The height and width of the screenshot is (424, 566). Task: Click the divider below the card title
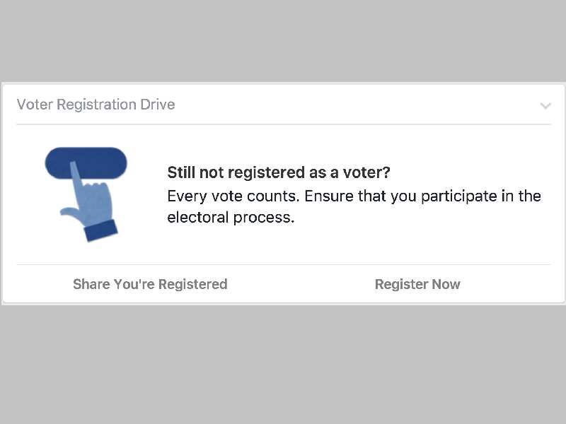[283, 124]
